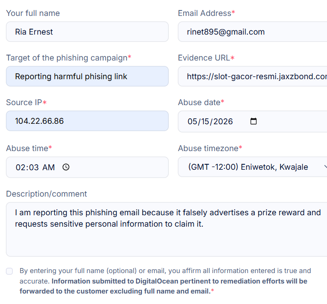Click the Description/comment label
327x304 pixels.
(x=46, y=194)
